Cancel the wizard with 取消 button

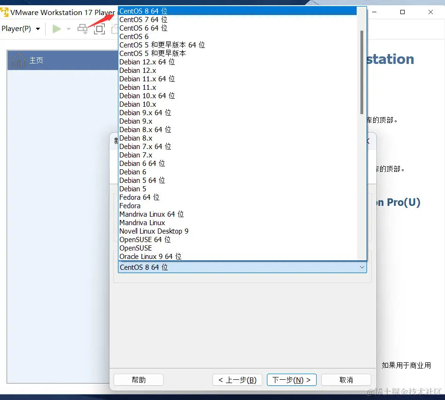click(346, 380)
